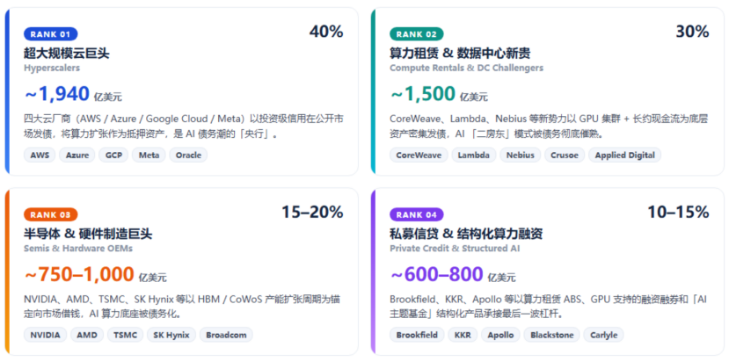
Task: Click the Hyperscalers subtitle
Action: point(52,68)
